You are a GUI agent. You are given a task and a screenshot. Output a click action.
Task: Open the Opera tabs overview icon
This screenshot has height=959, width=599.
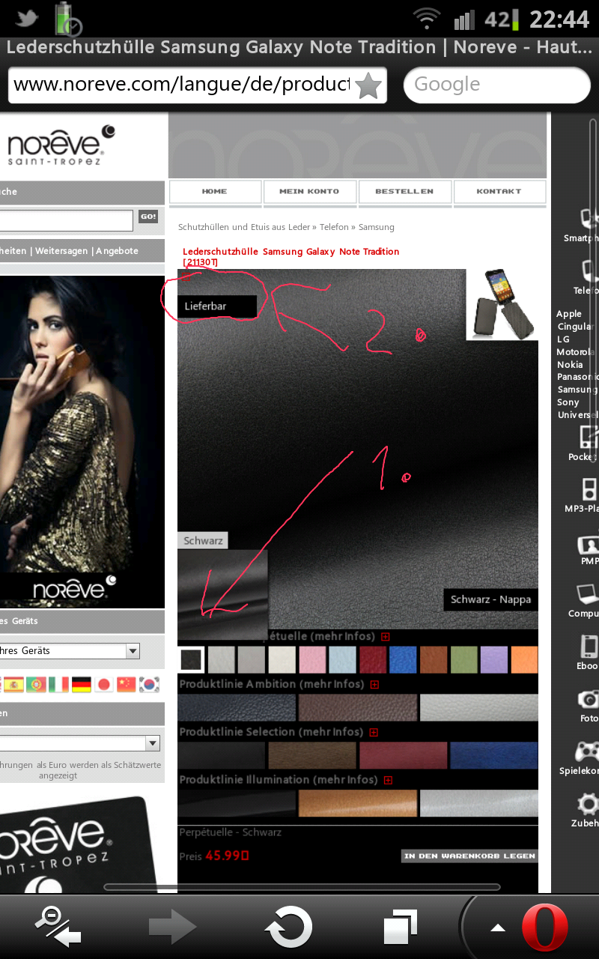[x=401, y=928]
